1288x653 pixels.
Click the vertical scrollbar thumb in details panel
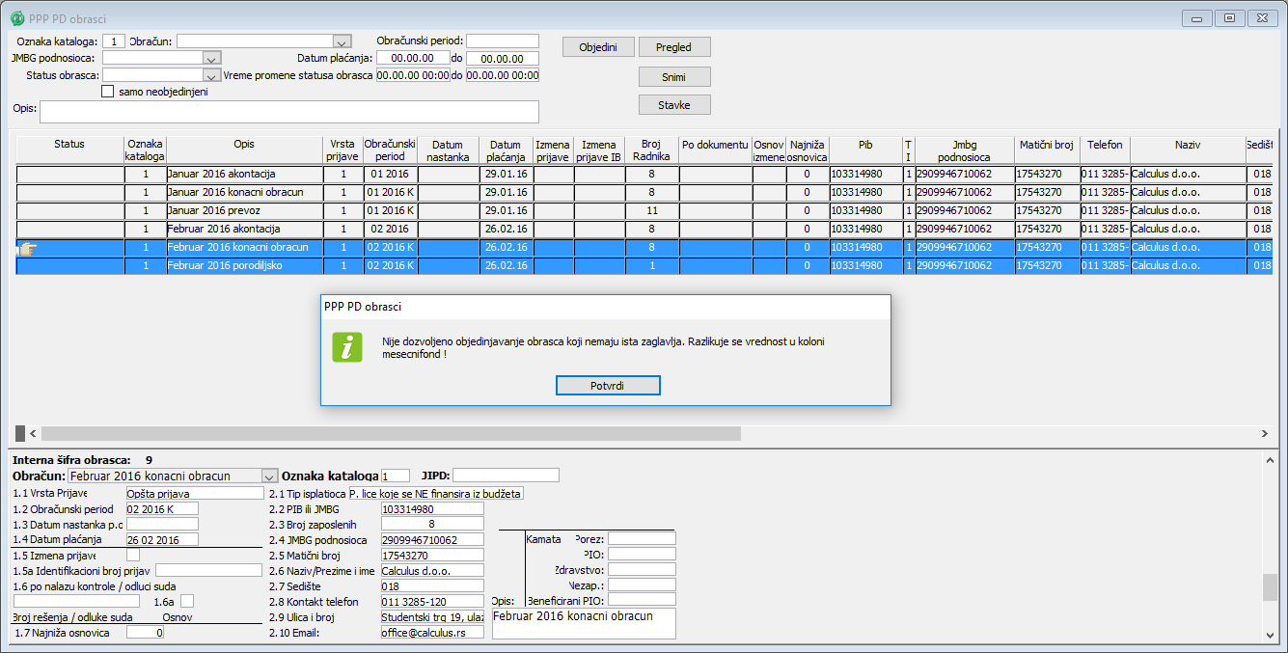pos(1271,586)
